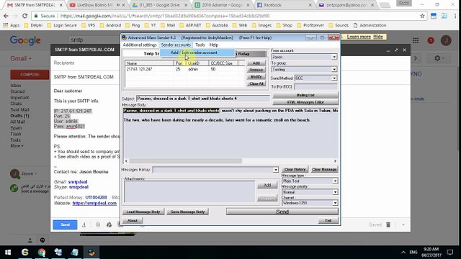Click Google notifications icon
The height and width of the screenshot is (259, 461).
click(431, 40)
